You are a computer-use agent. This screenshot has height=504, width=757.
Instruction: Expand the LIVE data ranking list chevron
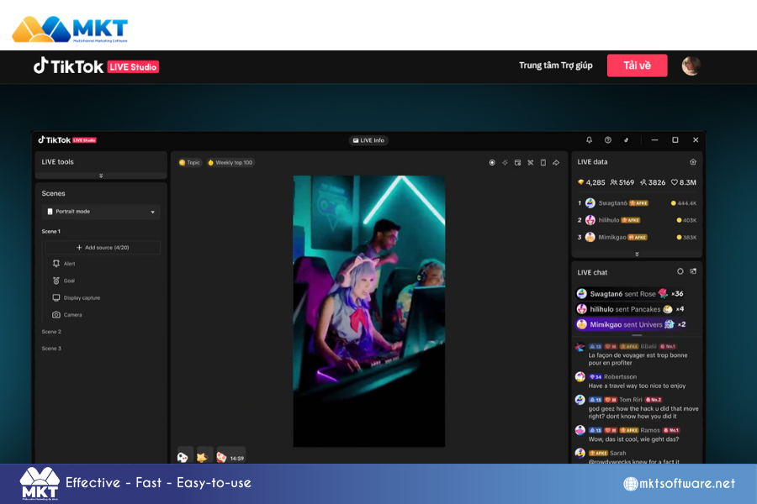(637, 254)
